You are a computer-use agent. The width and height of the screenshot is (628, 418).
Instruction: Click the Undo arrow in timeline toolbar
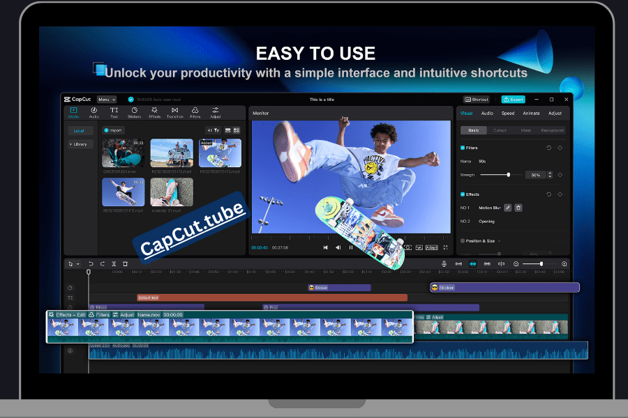91,264
